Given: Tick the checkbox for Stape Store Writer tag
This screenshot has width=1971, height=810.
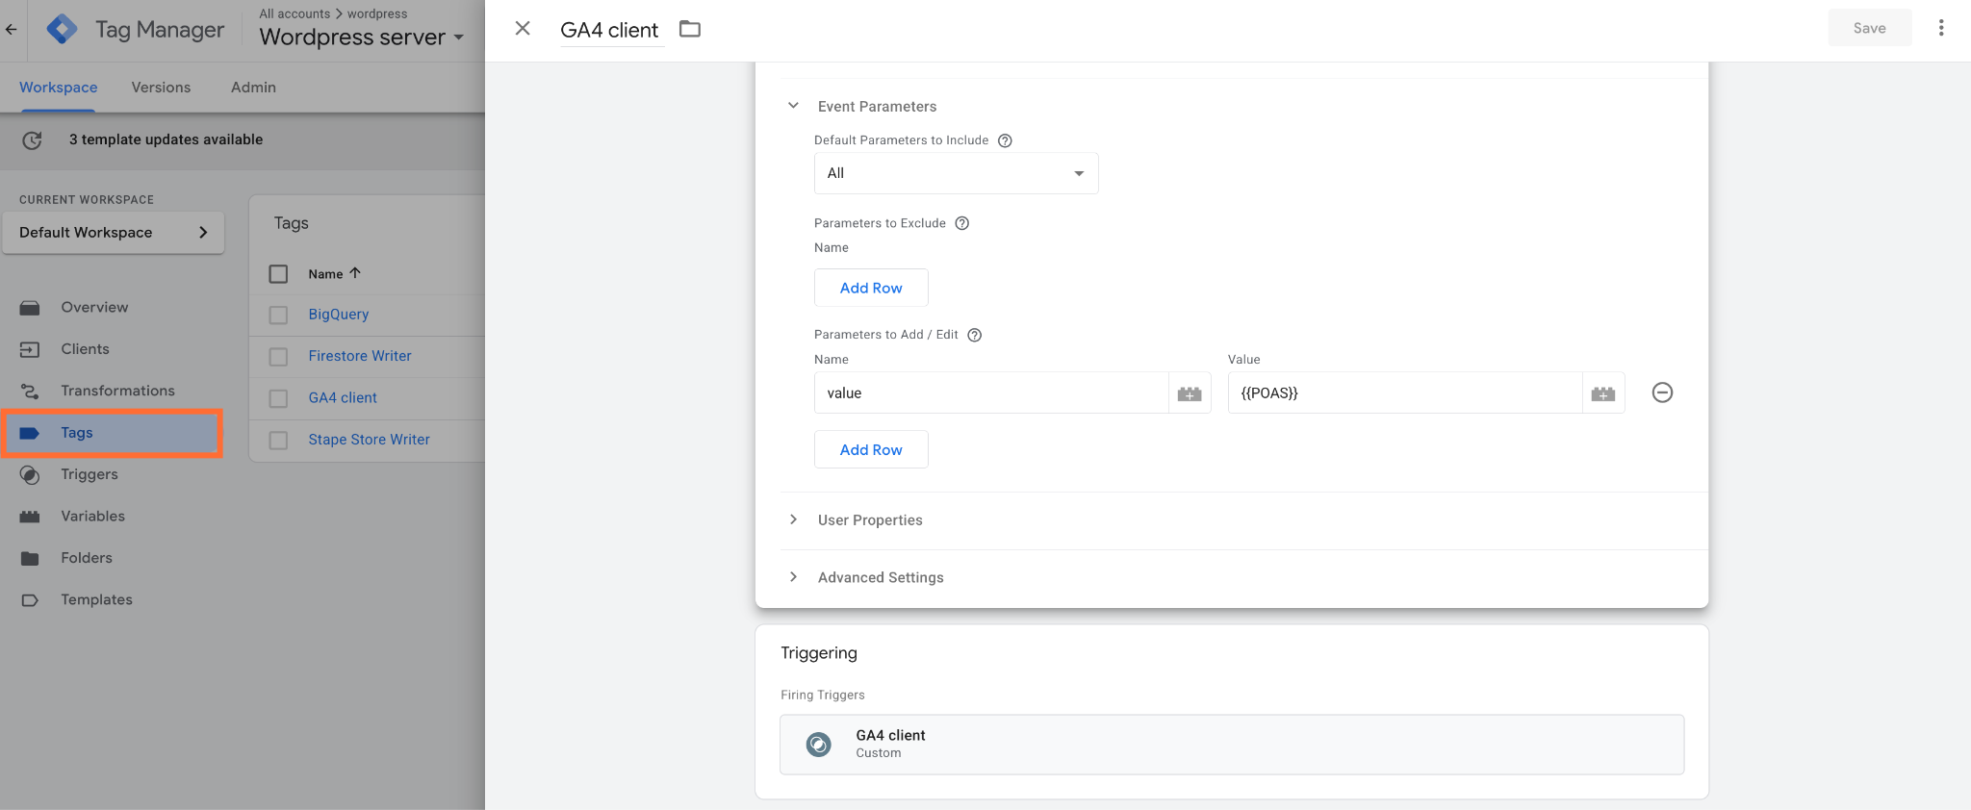Looking at the screenshot, I should pyautogui.click(x=278, y=441).
